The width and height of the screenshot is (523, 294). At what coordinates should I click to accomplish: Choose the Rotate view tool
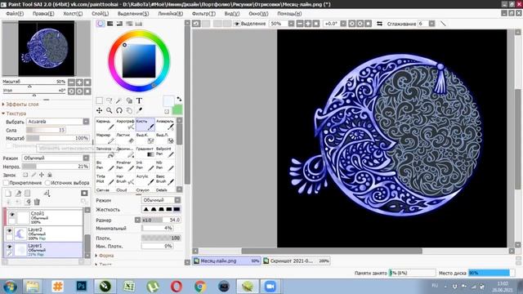tap(119, 110)
